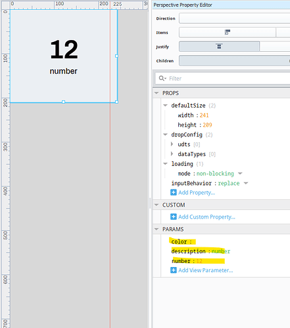Select the Justify center icon button
The height and width of the screenshot is (328, 290).
coord(219,47)
